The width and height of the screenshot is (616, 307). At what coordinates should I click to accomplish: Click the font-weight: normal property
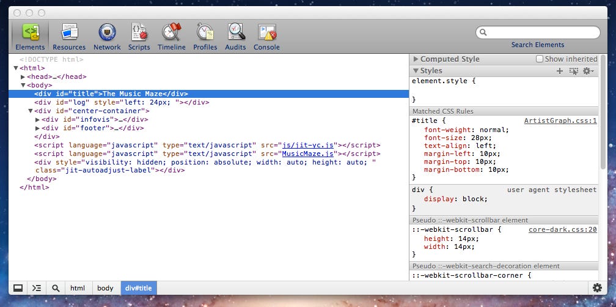pos(466,129)
